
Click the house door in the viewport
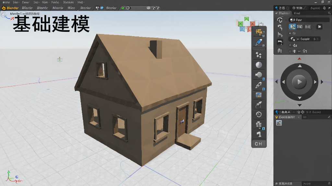182,122
